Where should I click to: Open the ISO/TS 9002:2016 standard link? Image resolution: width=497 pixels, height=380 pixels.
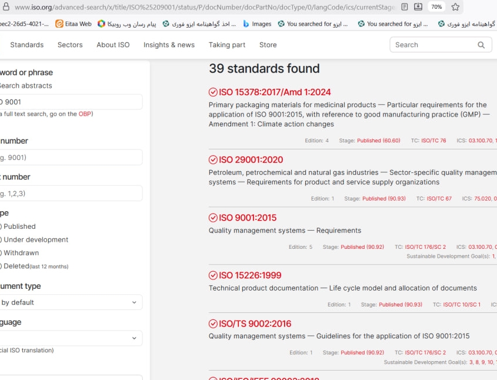coord(255,324)
